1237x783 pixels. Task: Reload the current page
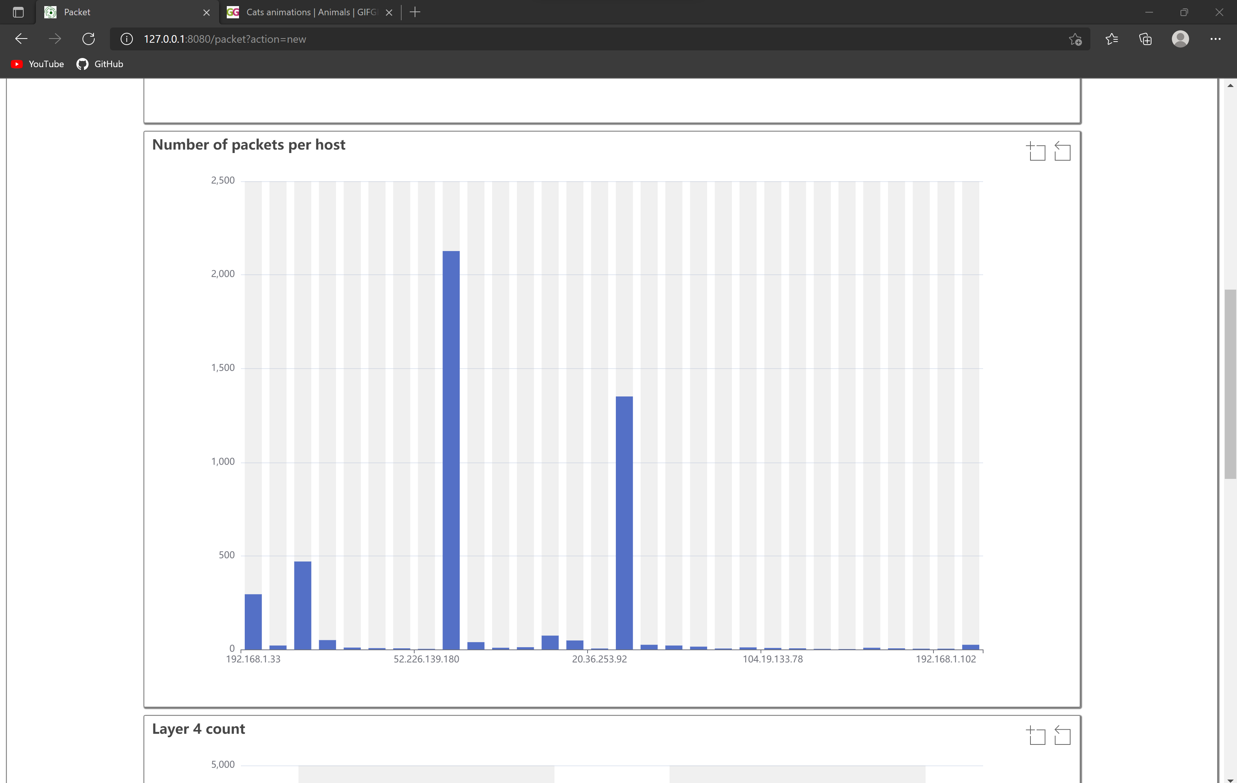88,39
